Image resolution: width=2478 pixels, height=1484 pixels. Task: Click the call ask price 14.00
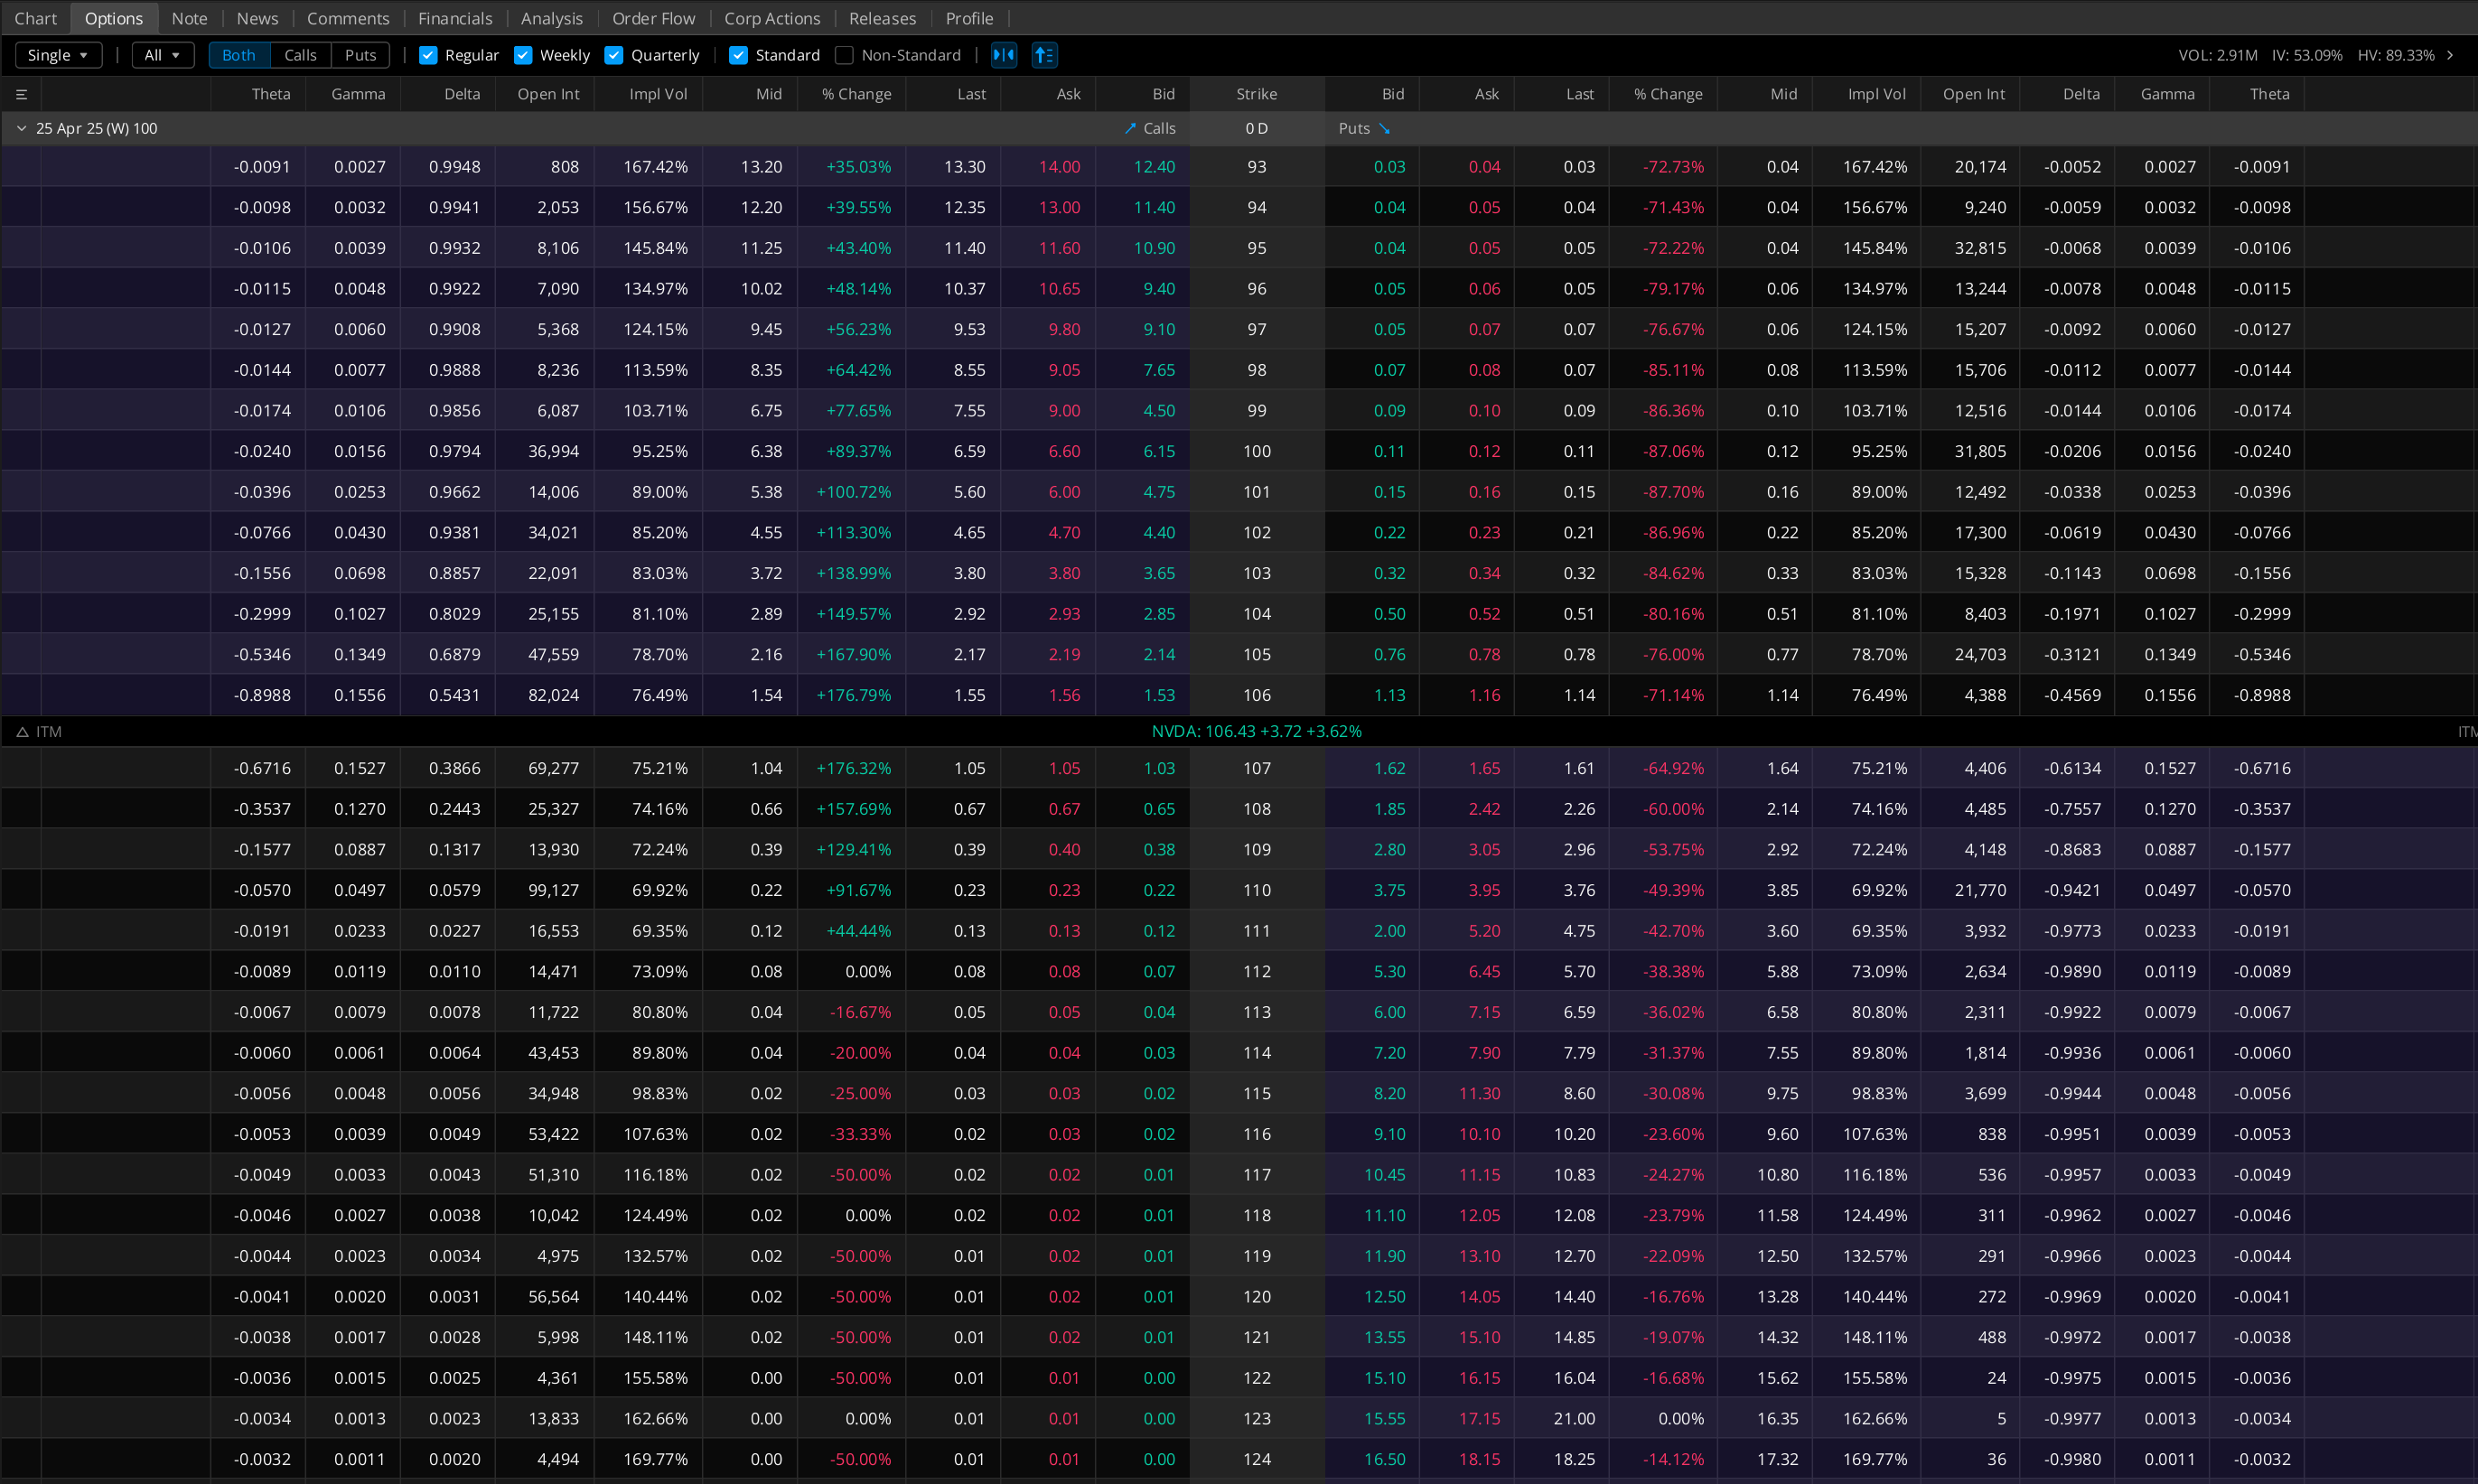coord(1059,167)
